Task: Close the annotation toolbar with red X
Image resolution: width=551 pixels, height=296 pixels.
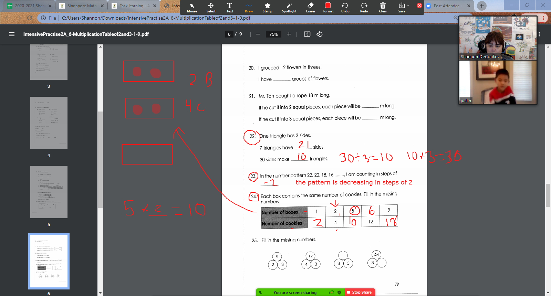Action: [x=419, y=6]
